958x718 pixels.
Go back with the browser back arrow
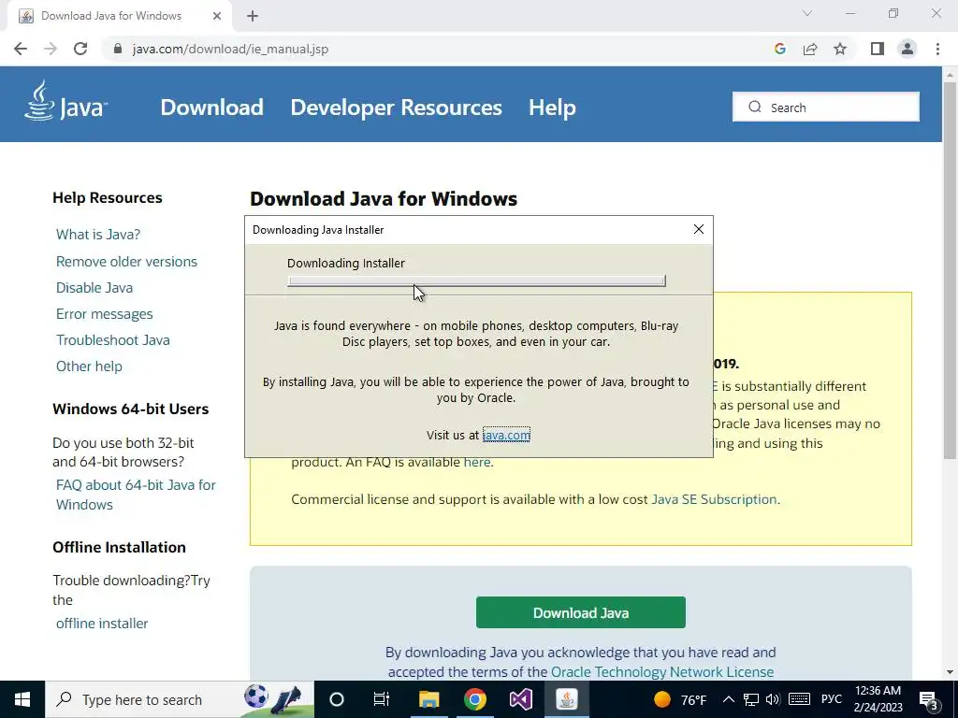pyautogui.click(x=21, y=49)
